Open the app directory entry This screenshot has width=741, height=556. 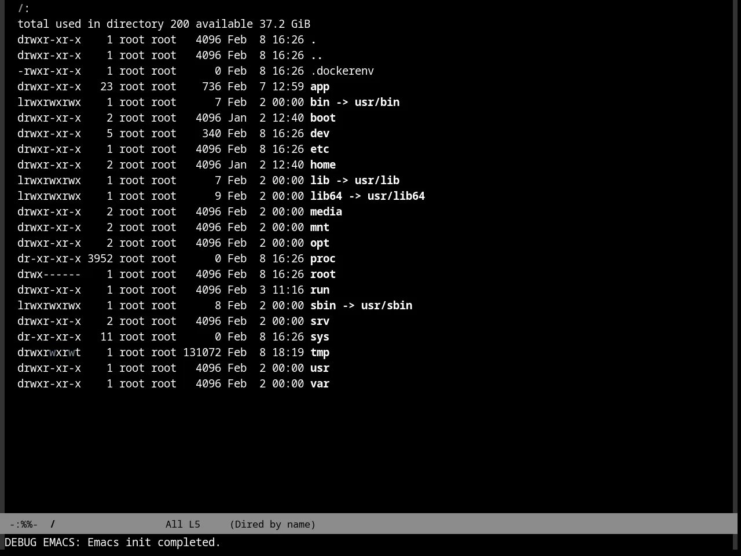320,87
